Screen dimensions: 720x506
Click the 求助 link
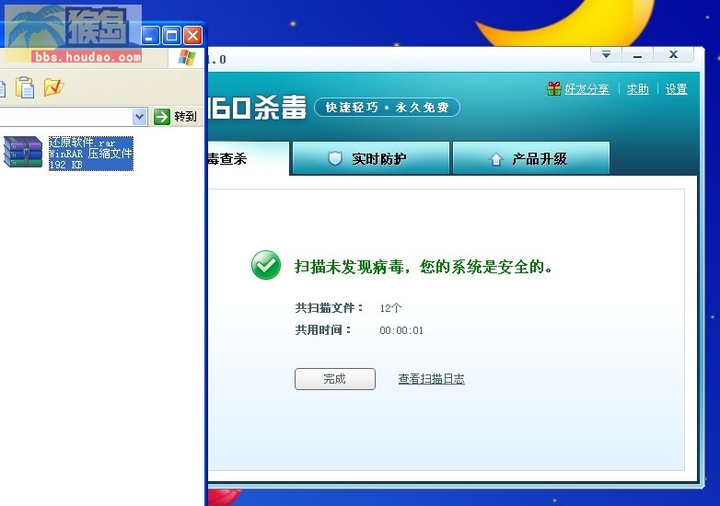(x=637, y=88)
